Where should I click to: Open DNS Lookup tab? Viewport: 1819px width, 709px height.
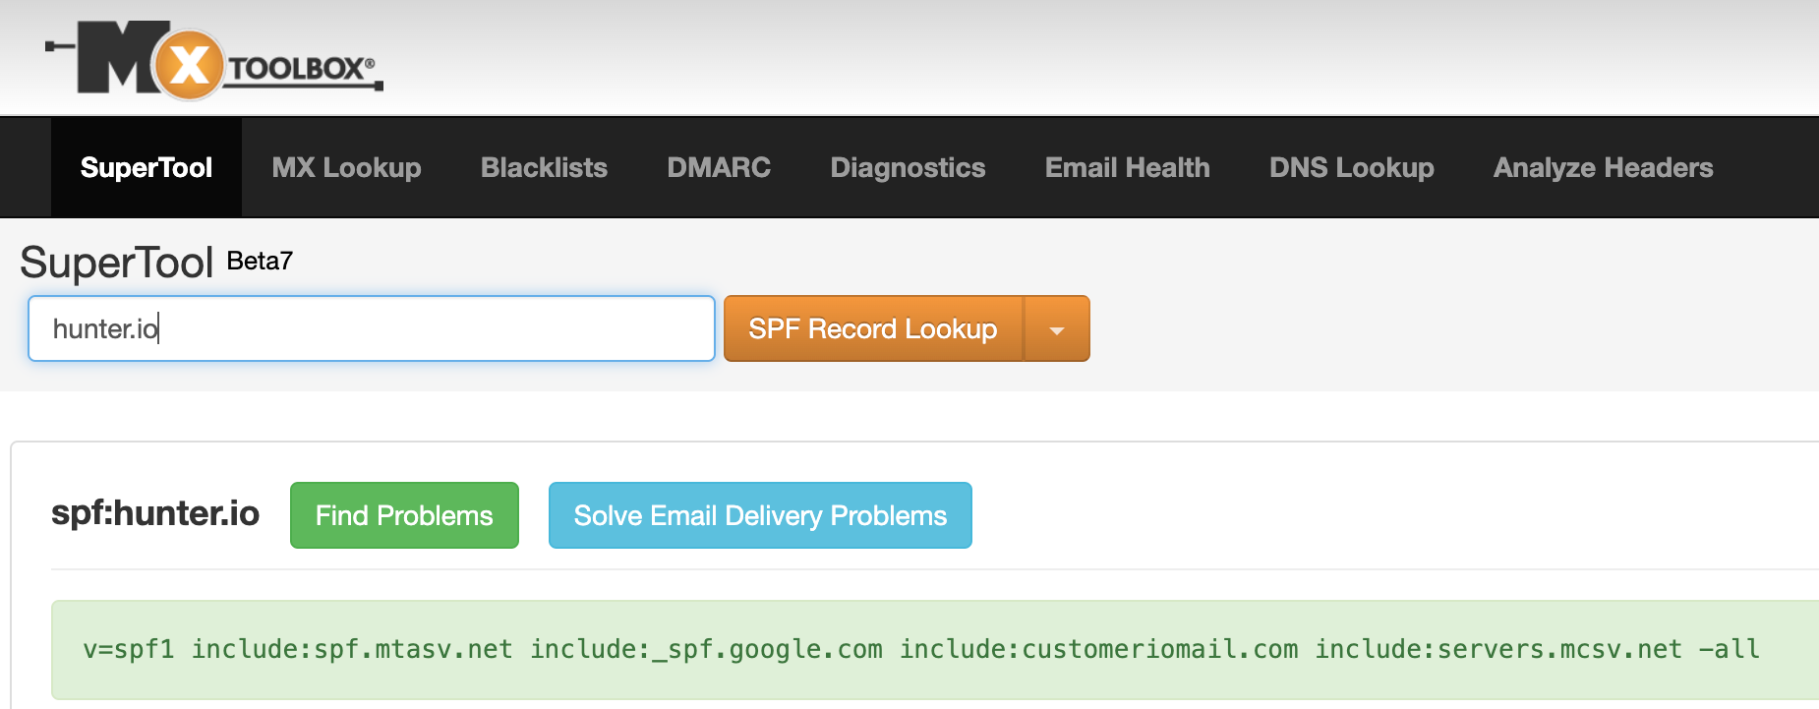tap(1352, 167)
